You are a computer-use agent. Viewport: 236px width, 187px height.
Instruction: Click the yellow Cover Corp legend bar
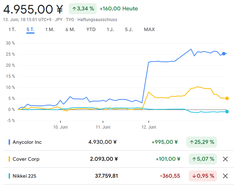[x=9, y=159]
